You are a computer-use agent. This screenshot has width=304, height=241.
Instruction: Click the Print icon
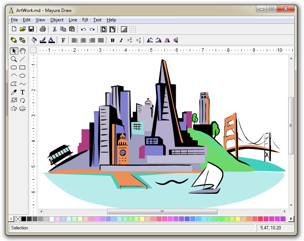[42, 29]
